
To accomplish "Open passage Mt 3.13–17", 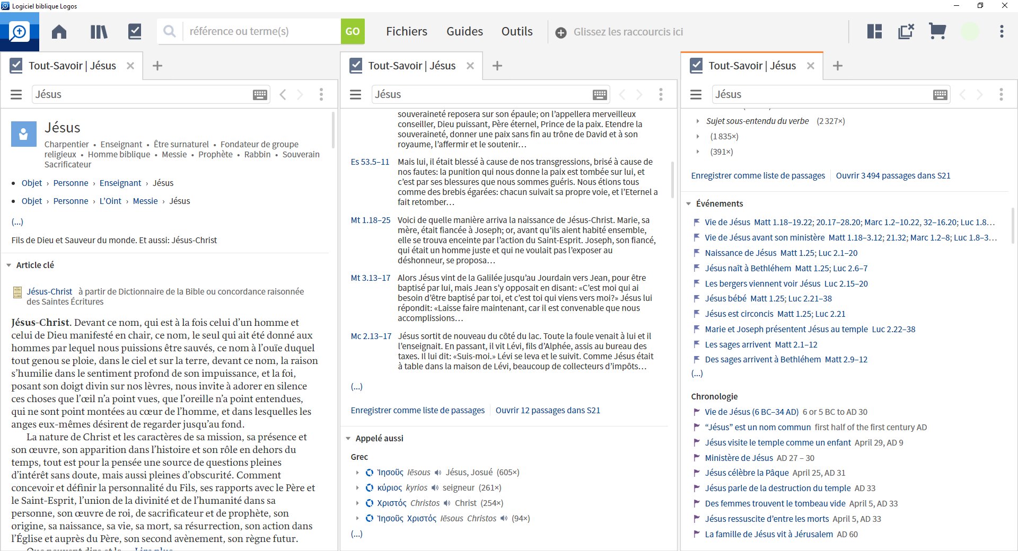I will (x=371, y=278).
